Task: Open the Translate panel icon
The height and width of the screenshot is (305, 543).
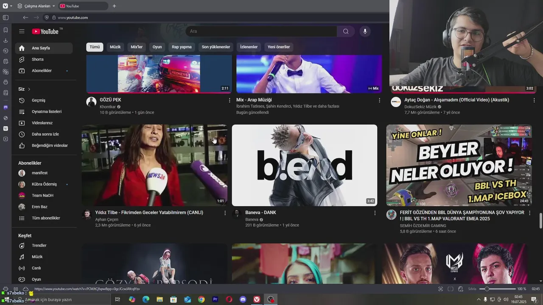Action: [6, 72]
